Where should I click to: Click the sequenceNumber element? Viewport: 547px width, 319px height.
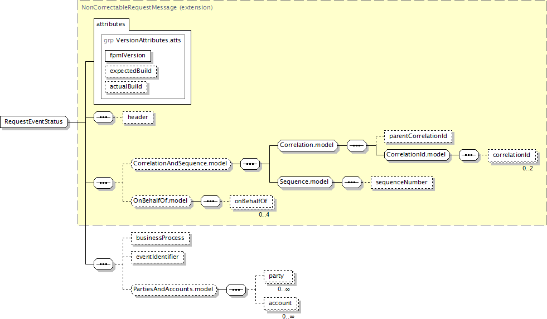401,183
